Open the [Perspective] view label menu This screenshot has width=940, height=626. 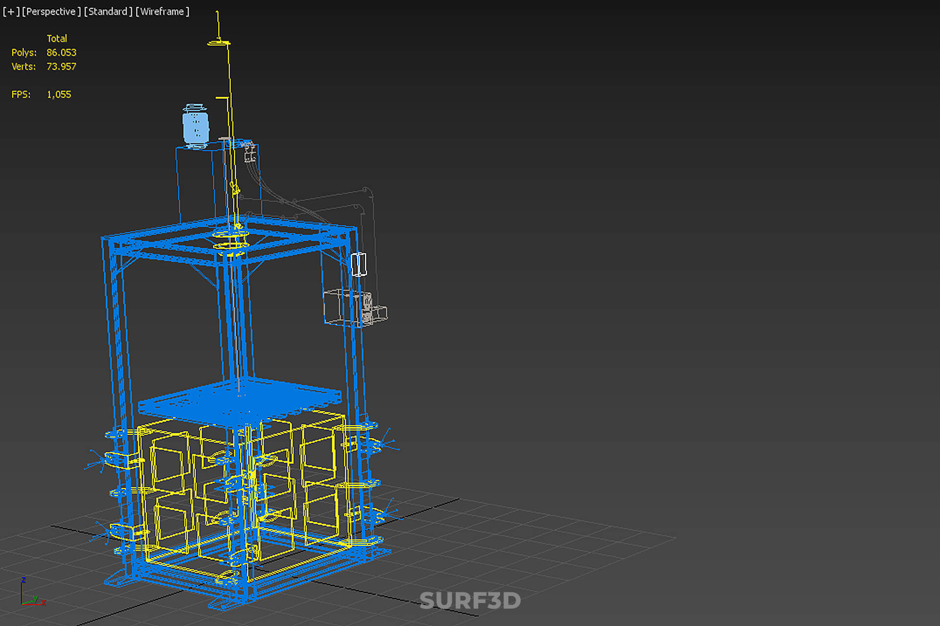pos(51,11)
